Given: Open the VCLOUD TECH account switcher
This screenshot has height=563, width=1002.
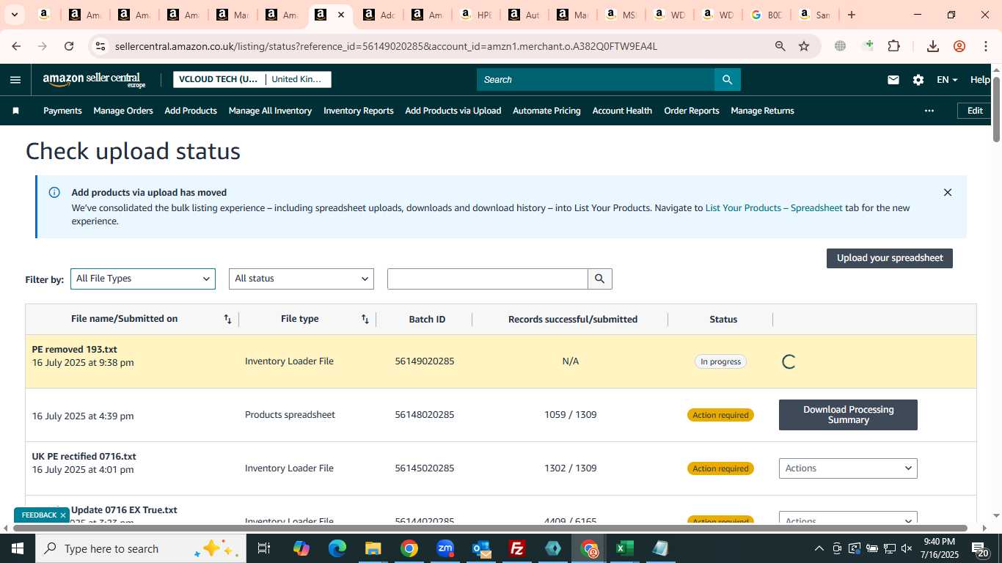Looking at the screenshot, I should tap(219, 79).
